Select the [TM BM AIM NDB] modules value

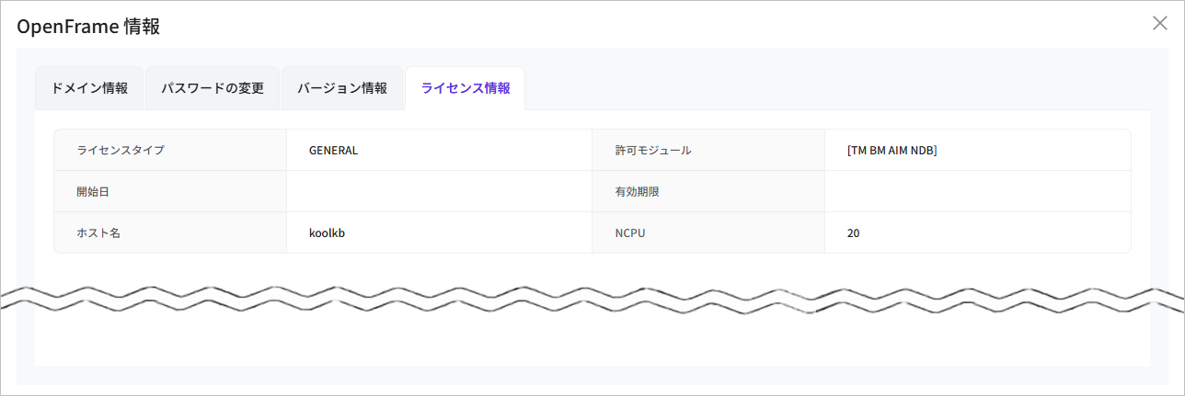[x=892, y=150]
